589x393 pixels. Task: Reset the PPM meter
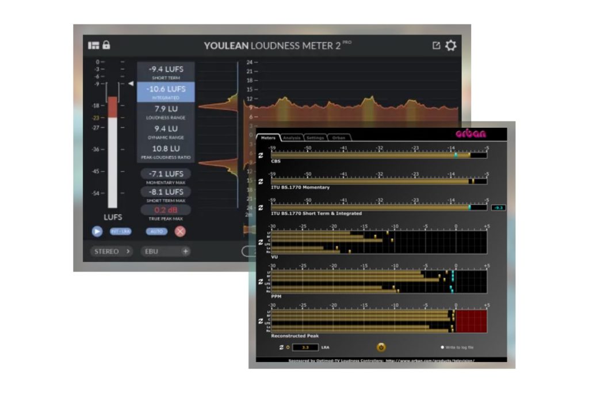(x=261, y=282)
